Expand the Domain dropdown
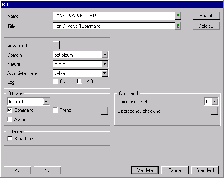 tap(104, 55)
